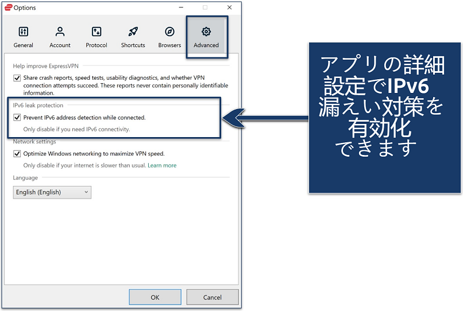This screenshot has height=311, width=463.
Task: Click the 'Language' section heading
Action: 25,178
